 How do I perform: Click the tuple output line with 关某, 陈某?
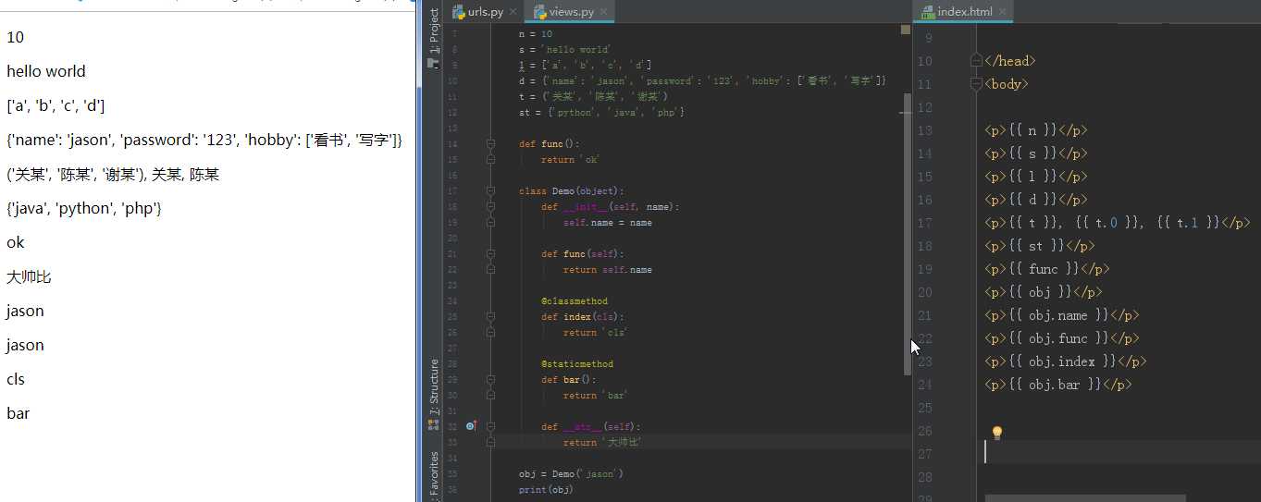[113, 174]
